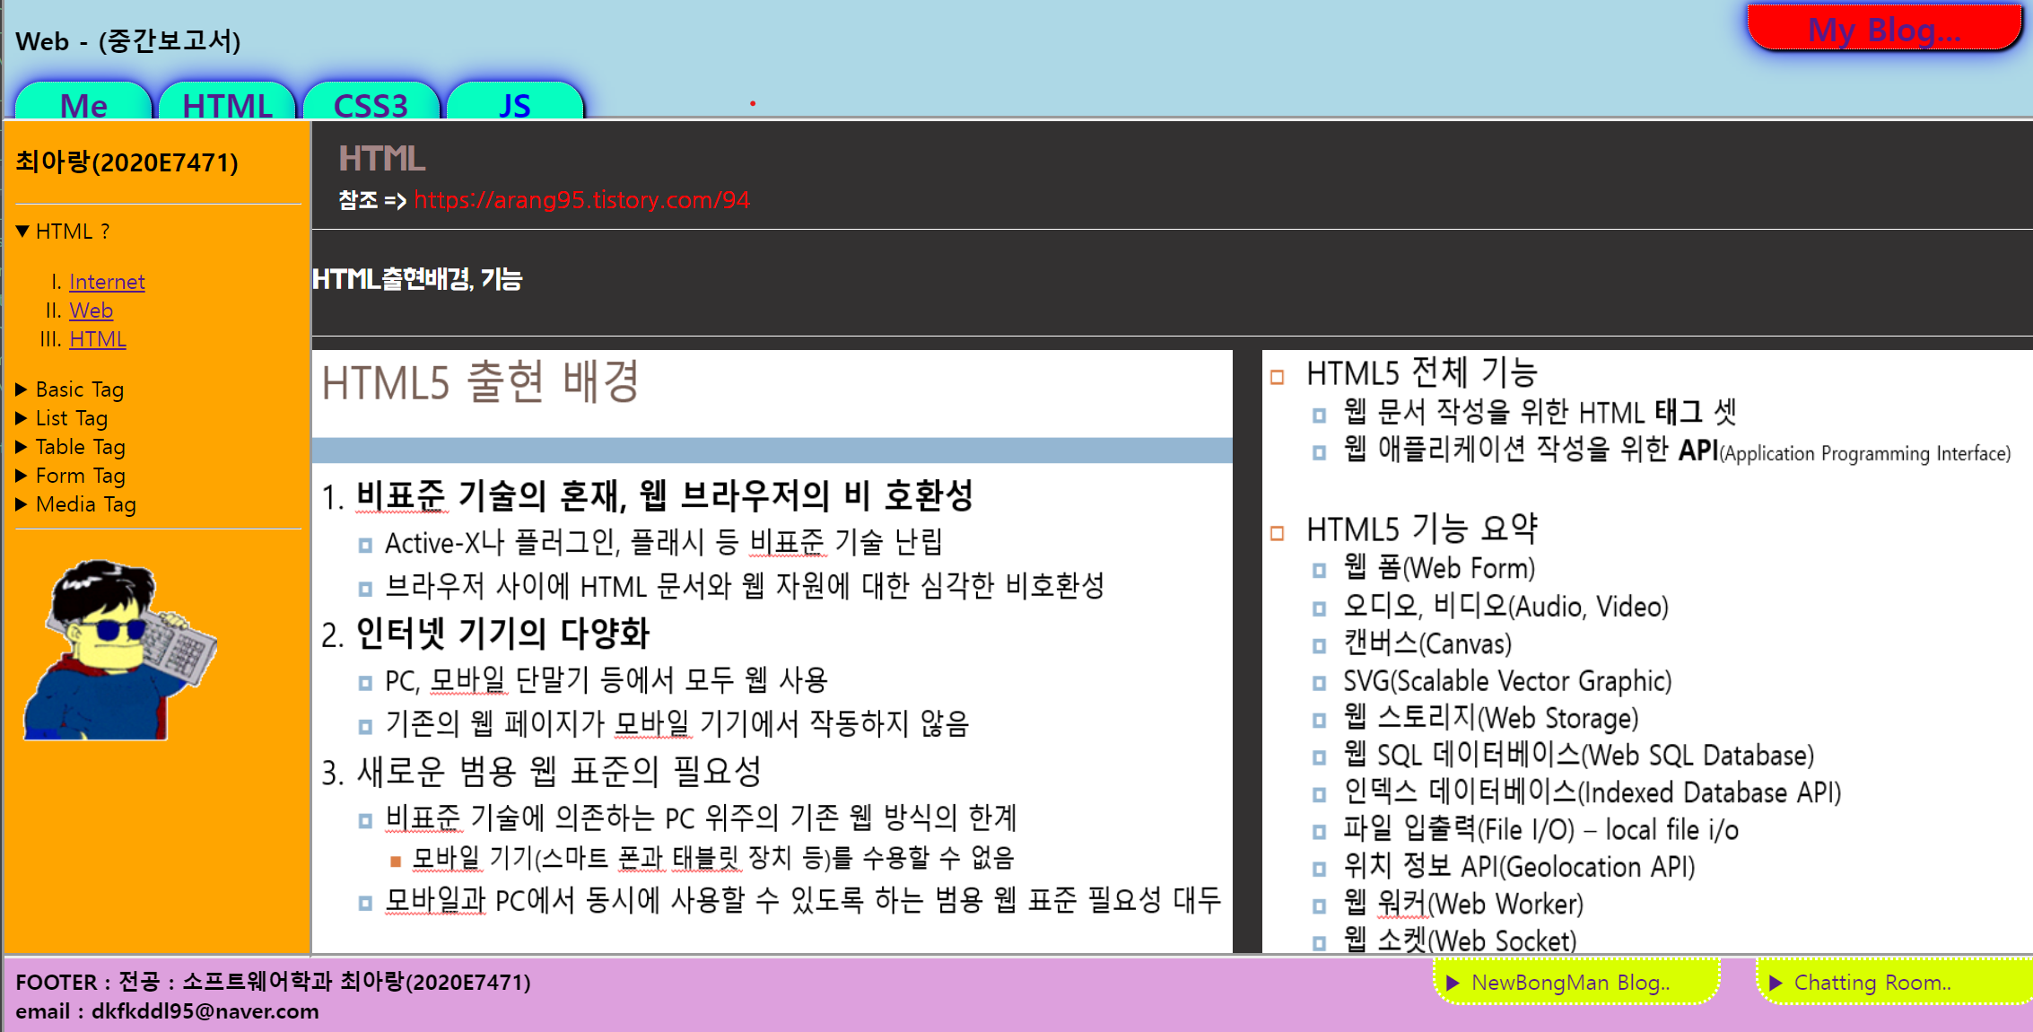Viewport: 2033px width, 1032px height.
Task: Click the red My Blog button
Action: click(x=1883, y=29)
